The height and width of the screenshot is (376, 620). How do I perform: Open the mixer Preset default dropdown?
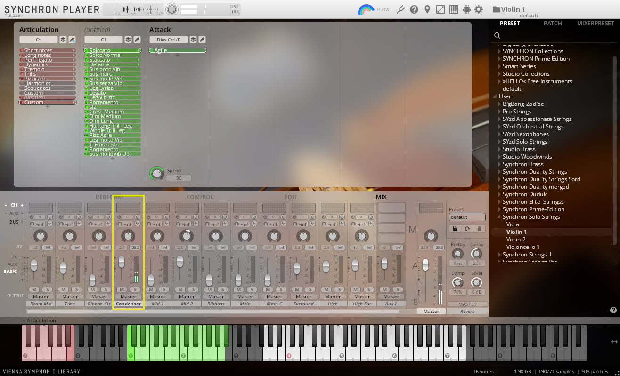point(467,217)
